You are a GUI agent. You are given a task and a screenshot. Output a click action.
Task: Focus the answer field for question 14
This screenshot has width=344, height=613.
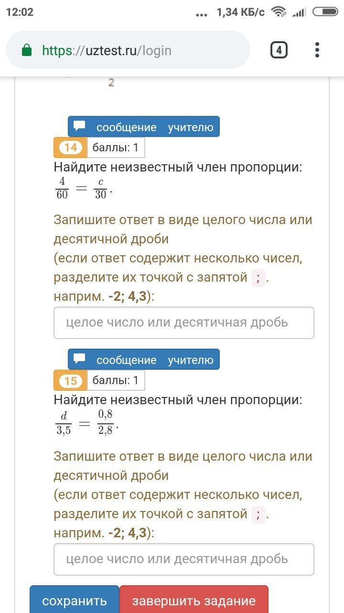tap(184, 322)
